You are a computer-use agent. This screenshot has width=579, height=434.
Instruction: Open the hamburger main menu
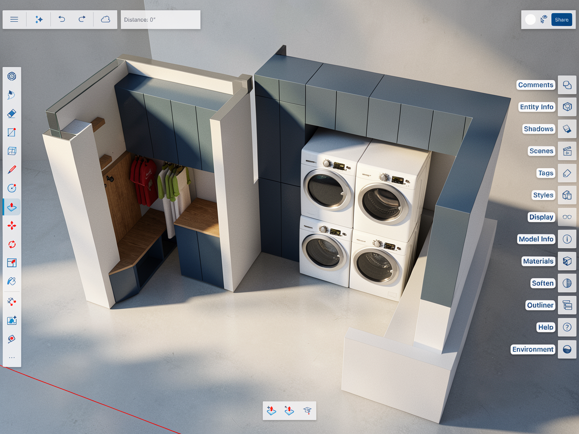(x=14, y=19)
